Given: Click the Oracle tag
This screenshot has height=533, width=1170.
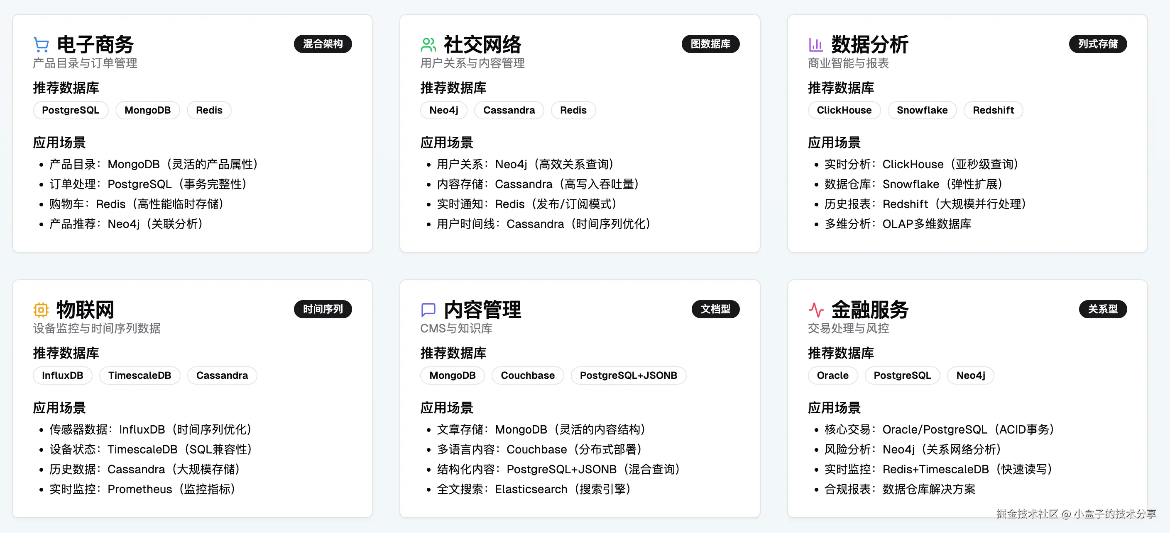Looking at the screenshot, I should coord(832,375).
